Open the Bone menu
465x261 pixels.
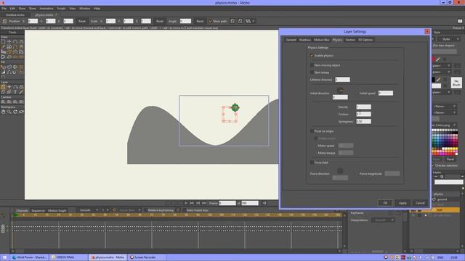[x=32, y=9]
